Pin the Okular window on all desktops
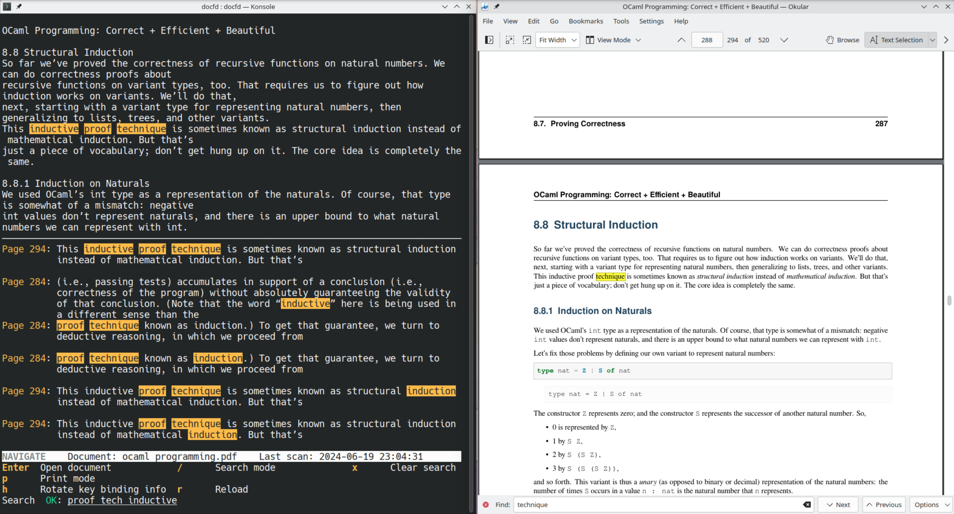Viewport: 954px width, 514px height. (497, 6)
